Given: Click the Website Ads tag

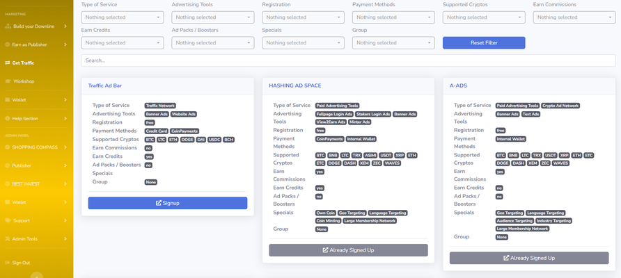Looking at the screenshot, I should [184, 114].
